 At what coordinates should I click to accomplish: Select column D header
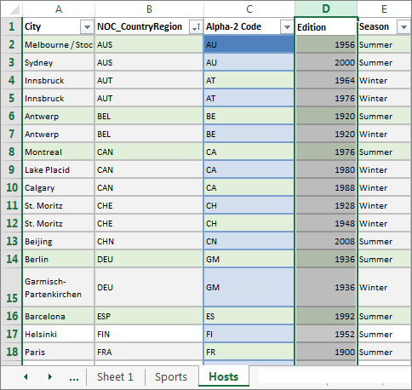click(326, 9)
